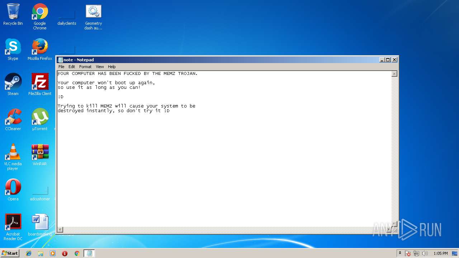Viewport: 459px width, 258px height.
Task: Maximize the Notepad window
Action: pos(388,60)
